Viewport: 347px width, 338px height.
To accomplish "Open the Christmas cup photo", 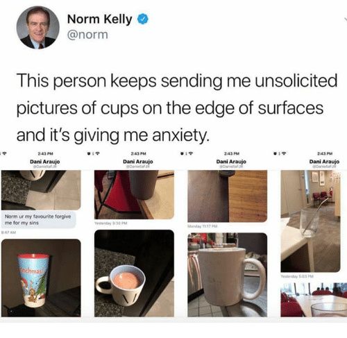I will point(41,278).
